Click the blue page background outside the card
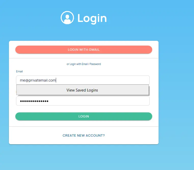Image resolution: width=194 pixels, height=170 pixels. coord(176,87)
